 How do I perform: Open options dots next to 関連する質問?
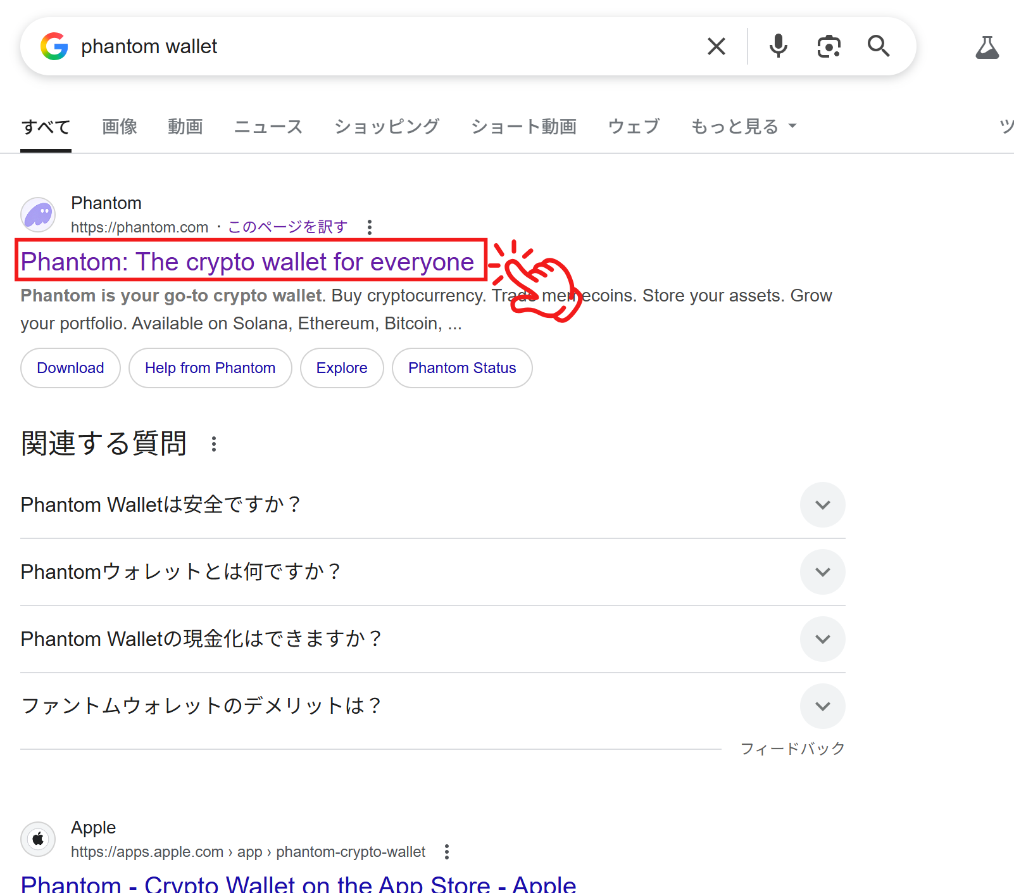tap(214, 444)
